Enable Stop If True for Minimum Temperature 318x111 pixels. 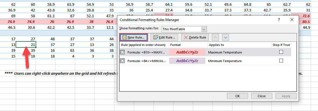[281, 61]
